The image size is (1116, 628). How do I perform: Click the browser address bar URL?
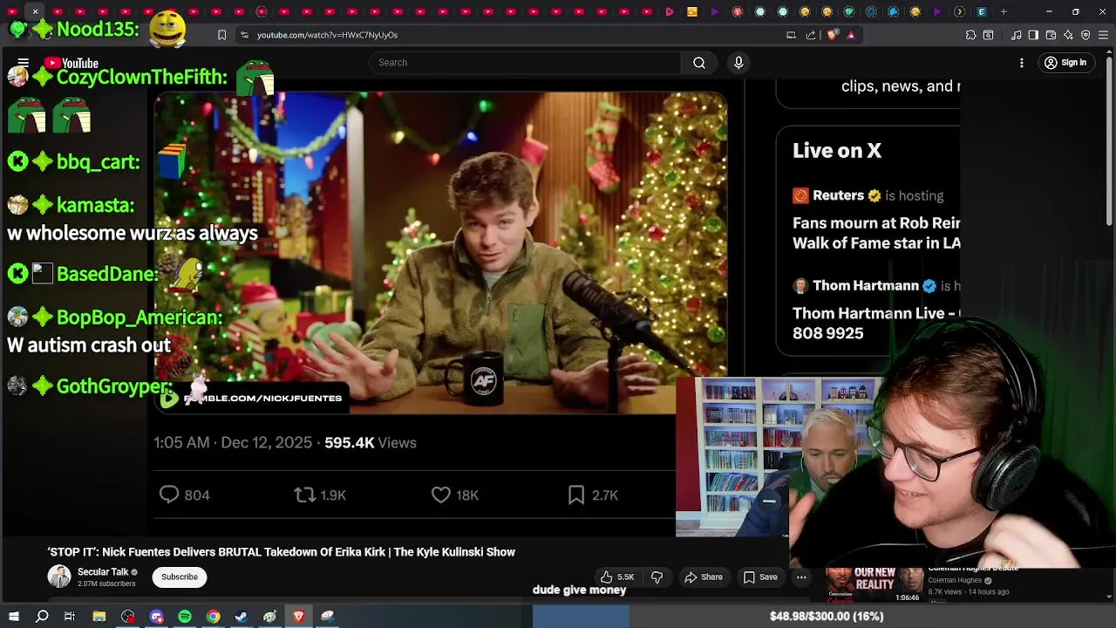click(327, 35)
